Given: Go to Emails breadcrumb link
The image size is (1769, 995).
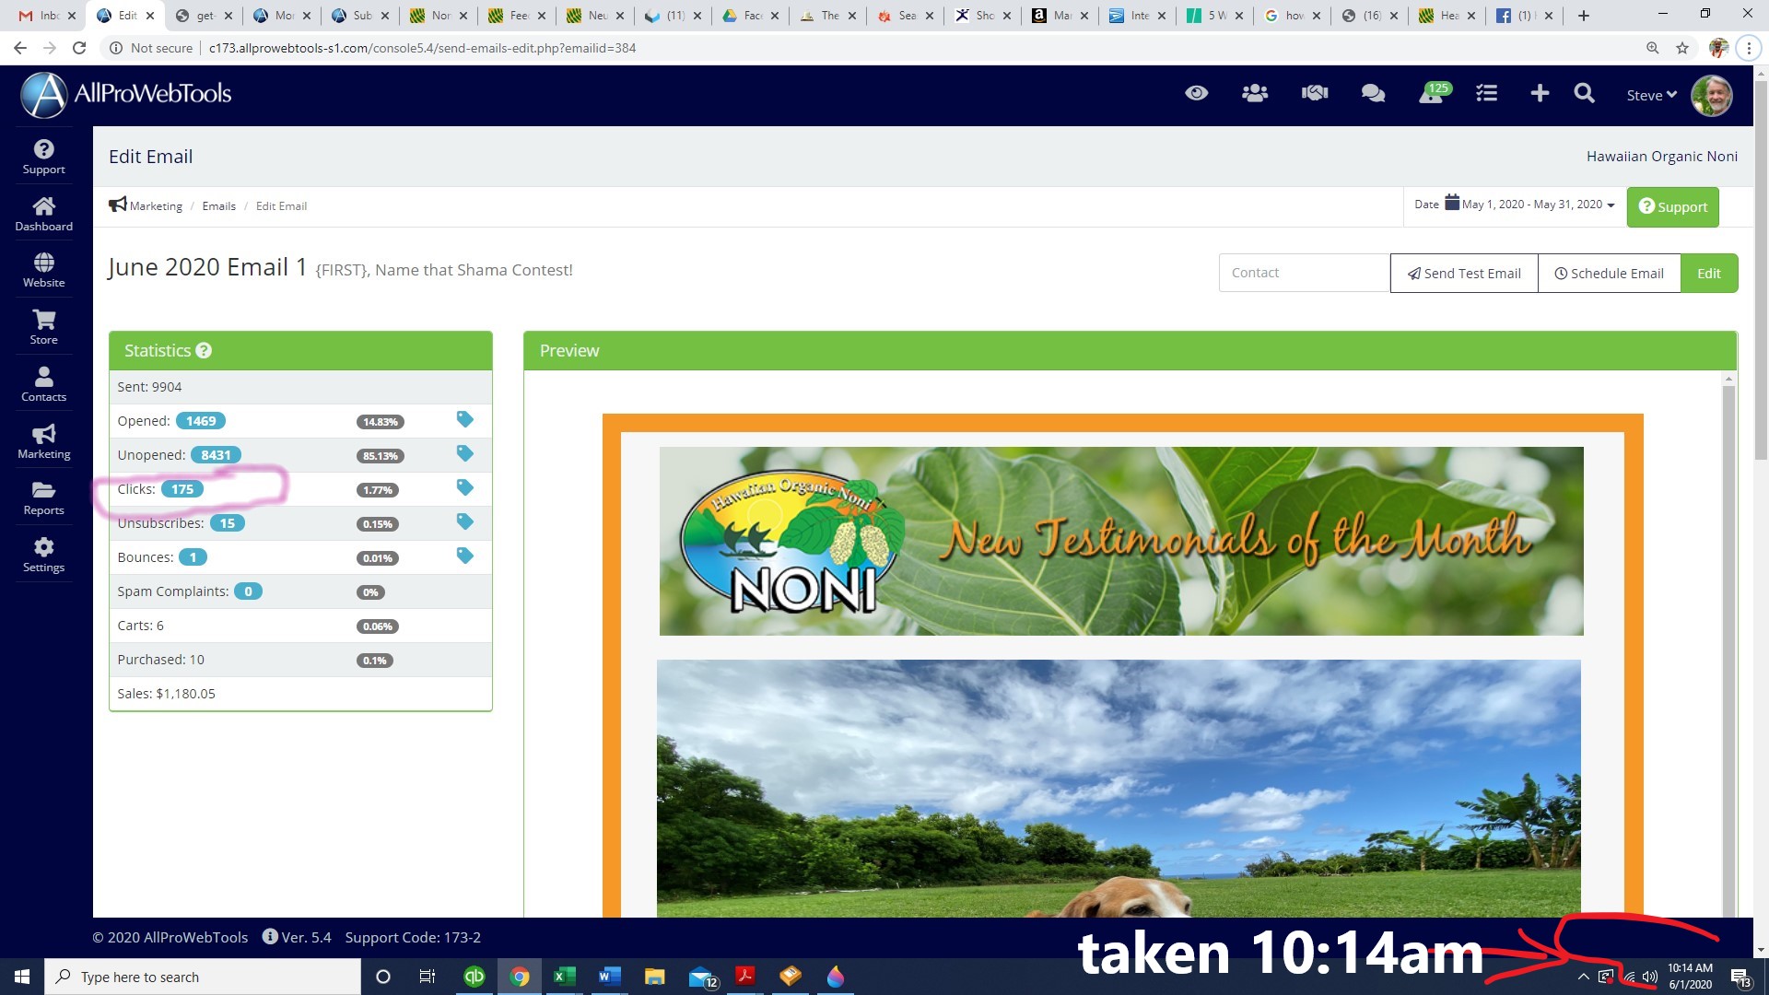Looking at the screenshot, I should (218, 205).
